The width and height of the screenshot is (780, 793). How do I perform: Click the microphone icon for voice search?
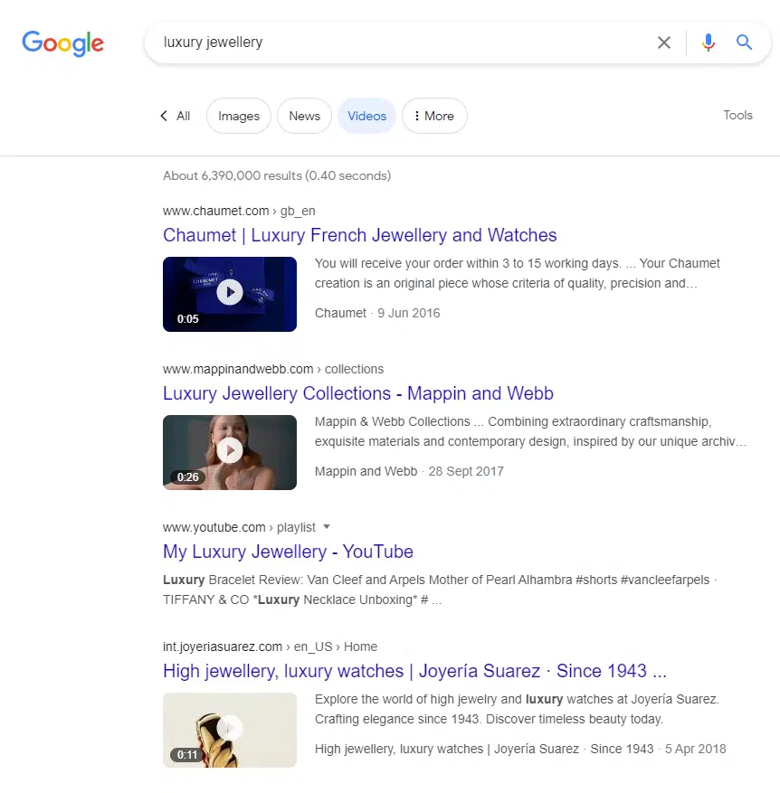pyautogui.click(x=709, y=42)
